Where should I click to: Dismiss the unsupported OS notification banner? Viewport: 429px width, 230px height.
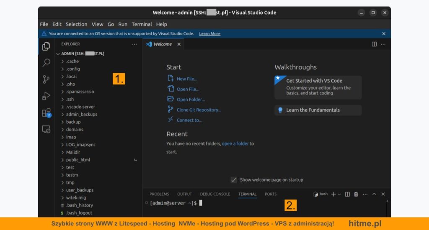click(x=384, y=33)
